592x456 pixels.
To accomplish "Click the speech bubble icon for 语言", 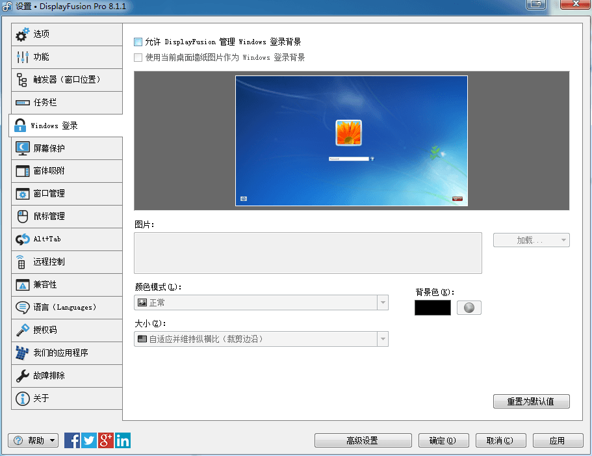I will [22, 308].
